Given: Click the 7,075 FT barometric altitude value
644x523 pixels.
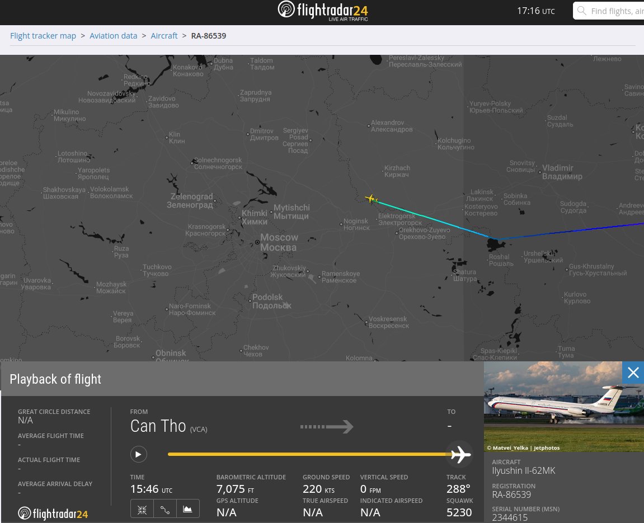Looking at the screenshot, I should click(x=236, y=489).
